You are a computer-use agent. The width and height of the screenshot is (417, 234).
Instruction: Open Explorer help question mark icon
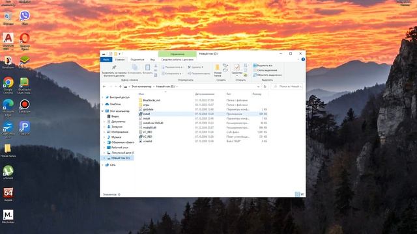click(303, 59)
